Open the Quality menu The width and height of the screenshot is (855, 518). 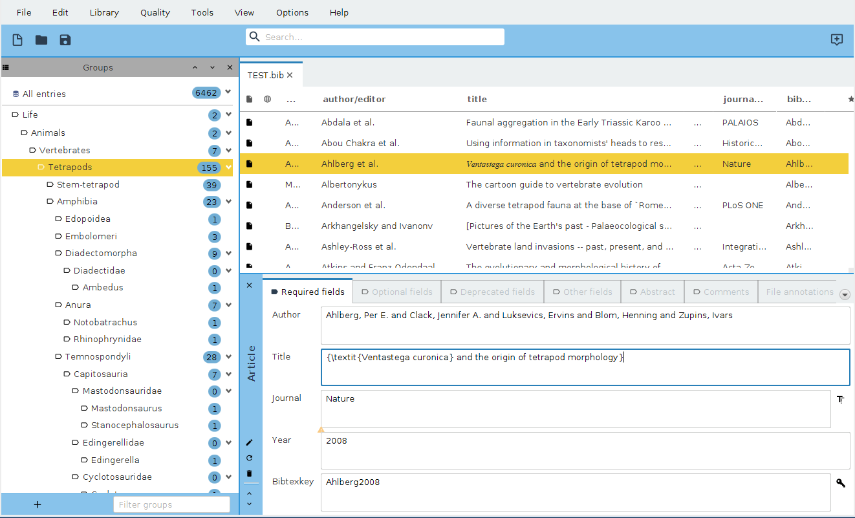pos(155,12)
